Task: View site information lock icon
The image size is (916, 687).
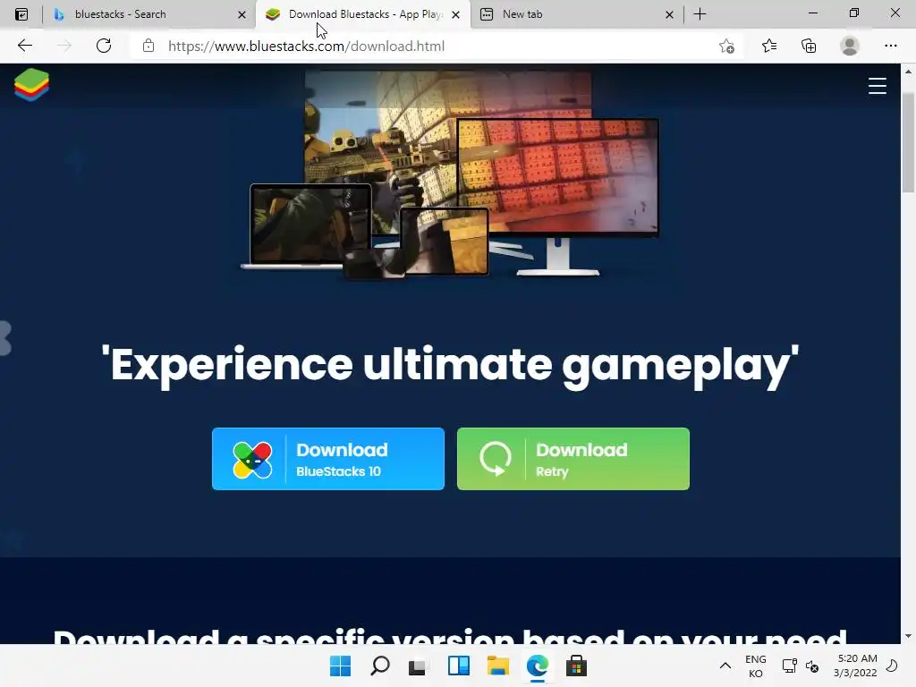Action: pos(148,46)
